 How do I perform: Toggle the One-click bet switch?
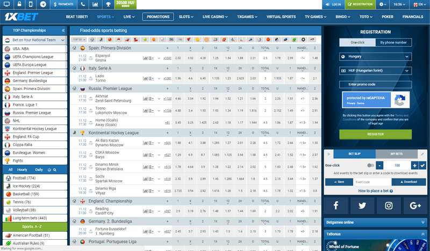[370, 166]
